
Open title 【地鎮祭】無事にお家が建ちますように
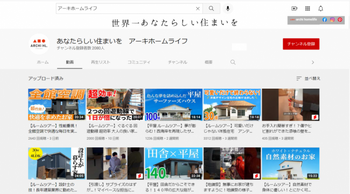[228, 188]
